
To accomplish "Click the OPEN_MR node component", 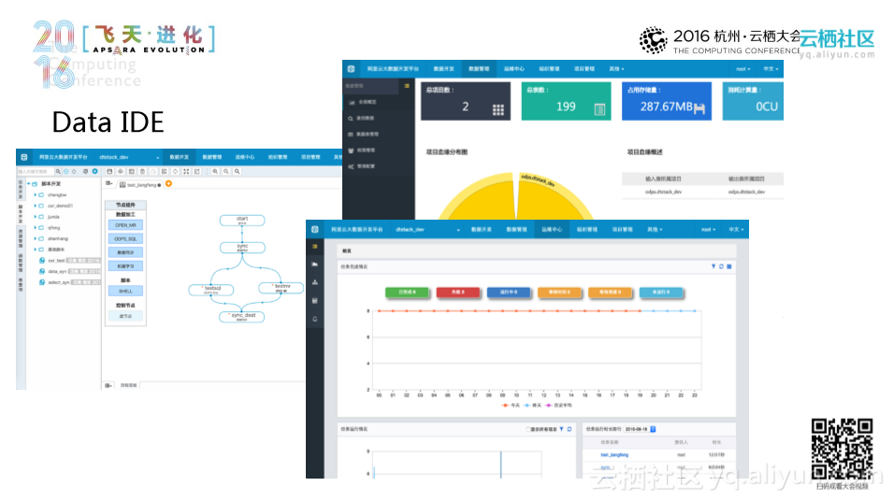I will click(x=125, y=225).
